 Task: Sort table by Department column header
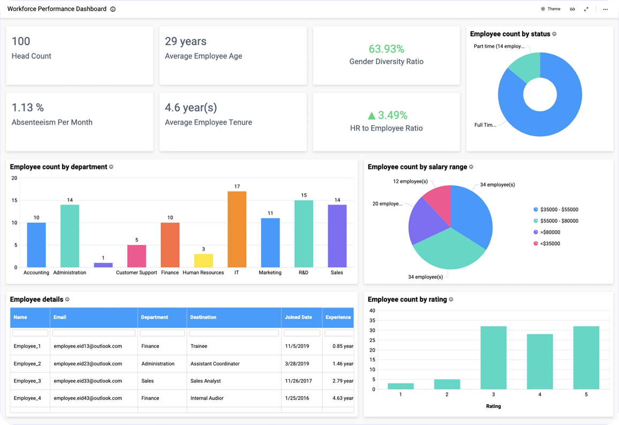click(x=155, y=317)
